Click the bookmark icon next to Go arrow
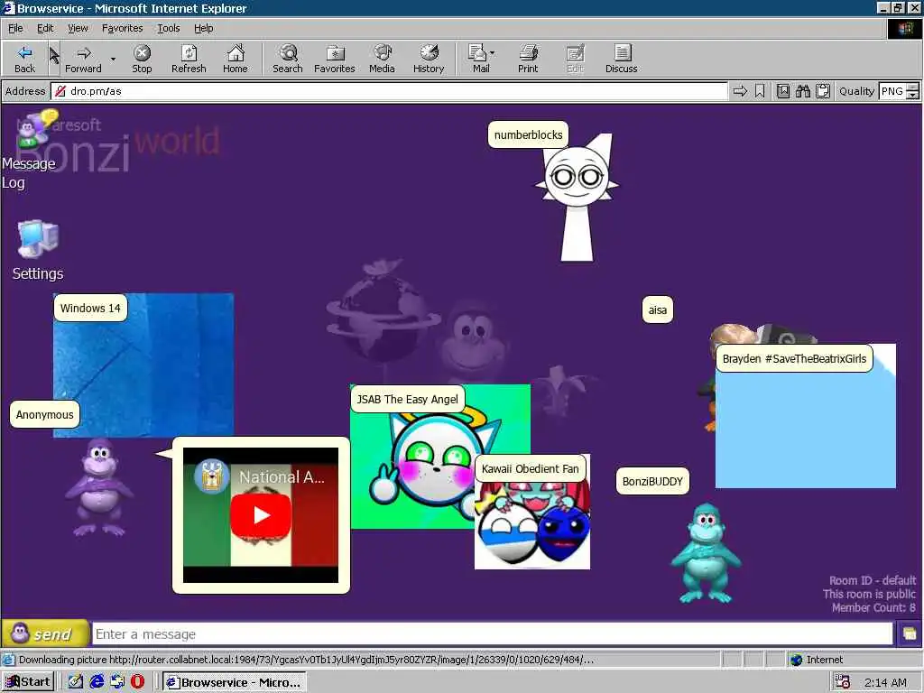The image size is (924, 693). point(760,91)
